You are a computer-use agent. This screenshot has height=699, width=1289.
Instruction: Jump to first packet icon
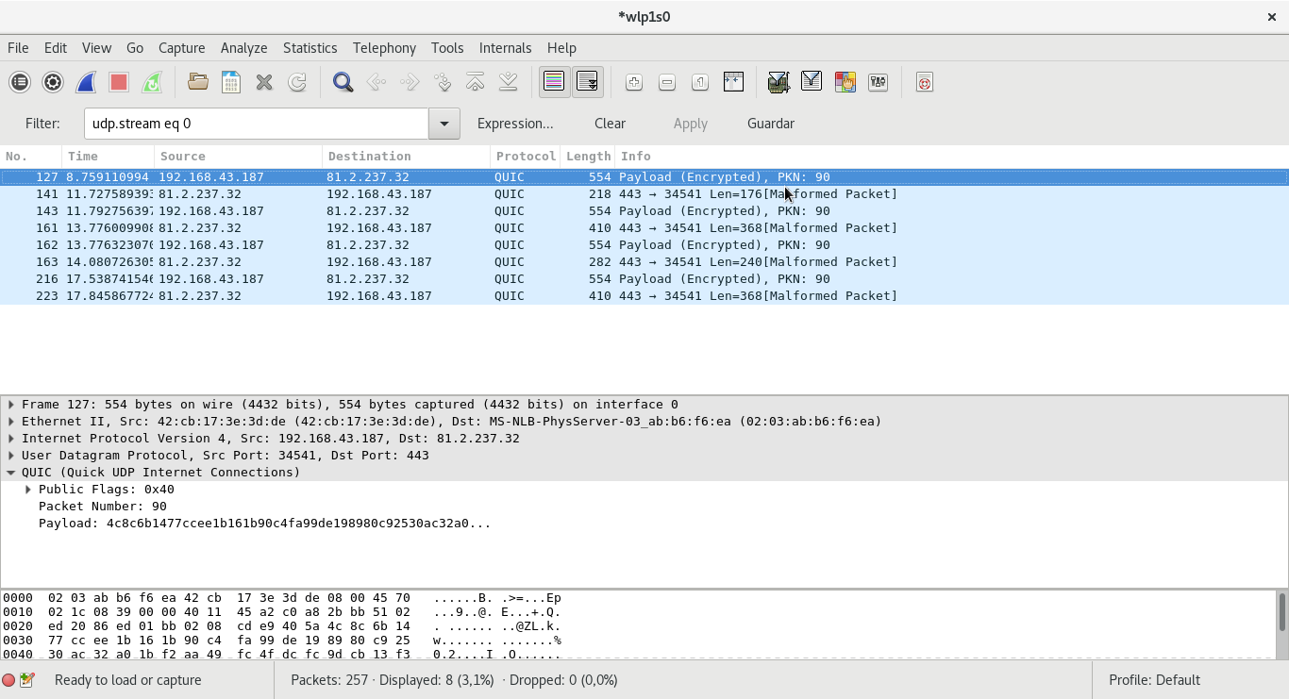click(x=476, y=82)
